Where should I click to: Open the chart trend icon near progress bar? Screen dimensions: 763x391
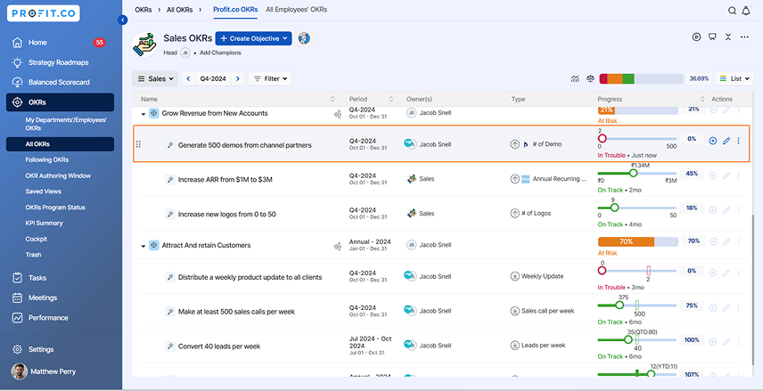coord(575,78)
